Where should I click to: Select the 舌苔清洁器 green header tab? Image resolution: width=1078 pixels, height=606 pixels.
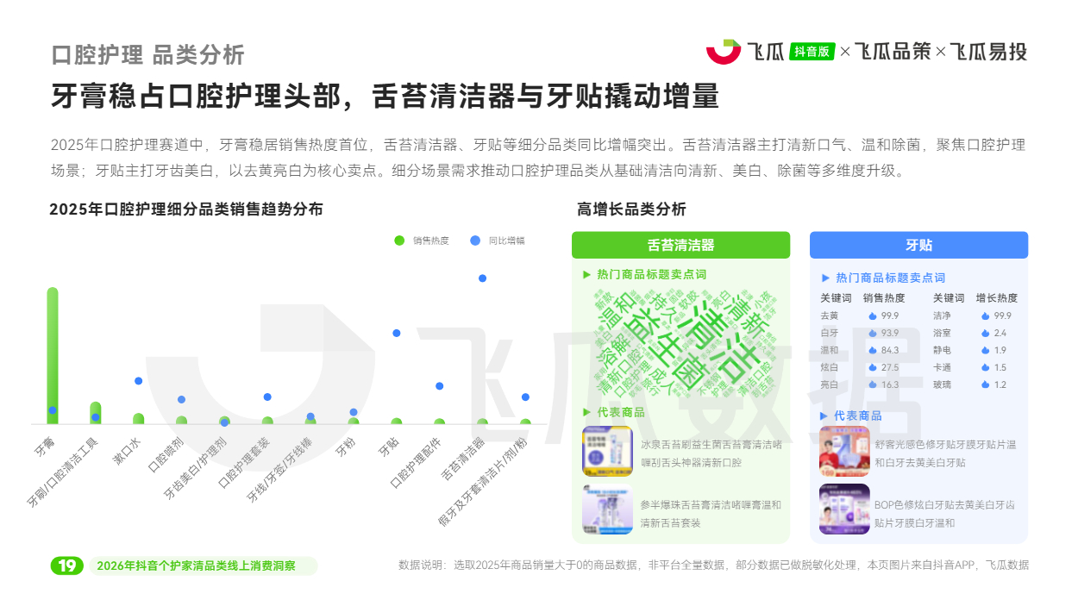(680, 245)
